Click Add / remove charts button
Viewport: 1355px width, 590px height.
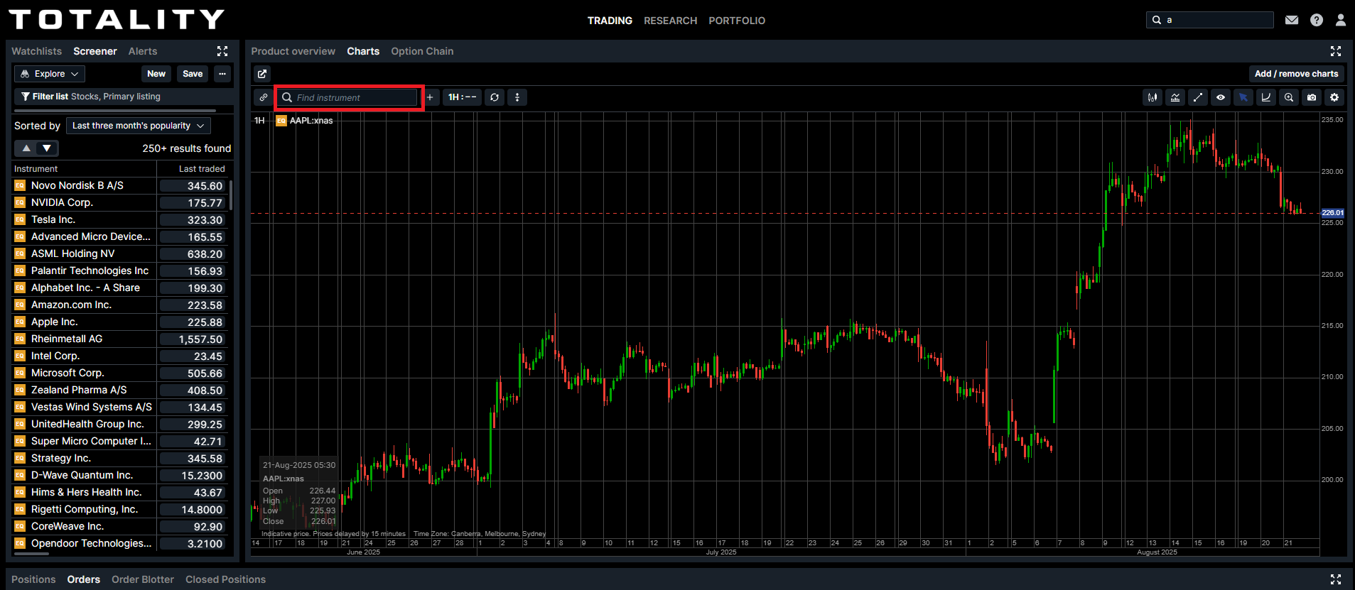[1296, 74]
